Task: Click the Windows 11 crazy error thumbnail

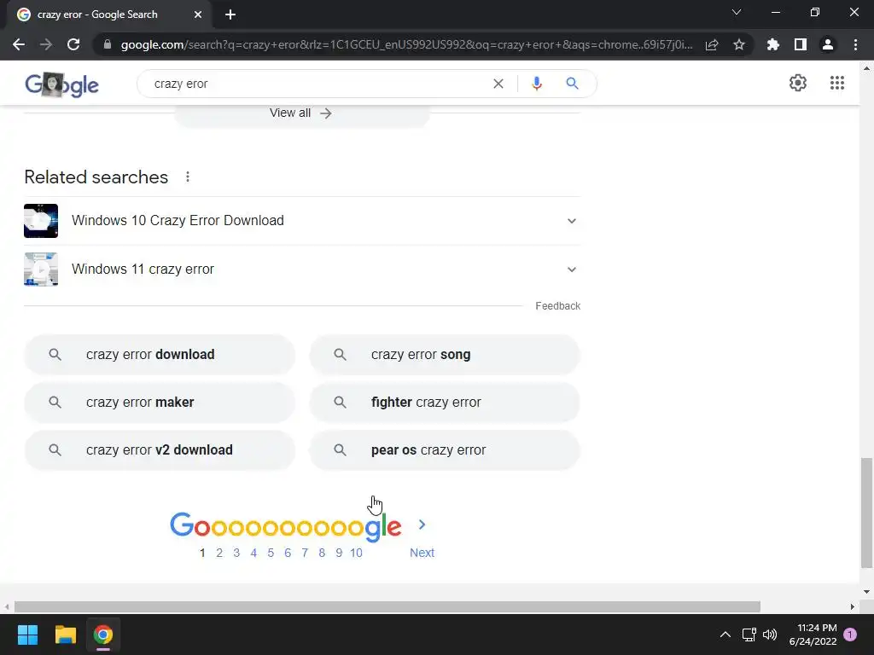Action: [41, 269]
